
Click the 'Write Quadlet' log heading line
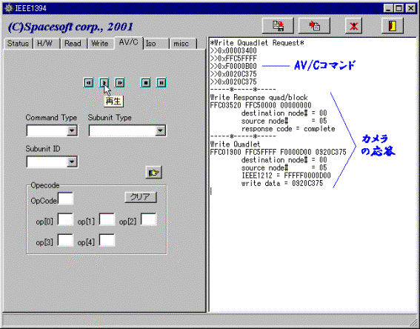(x=235, y=144)
